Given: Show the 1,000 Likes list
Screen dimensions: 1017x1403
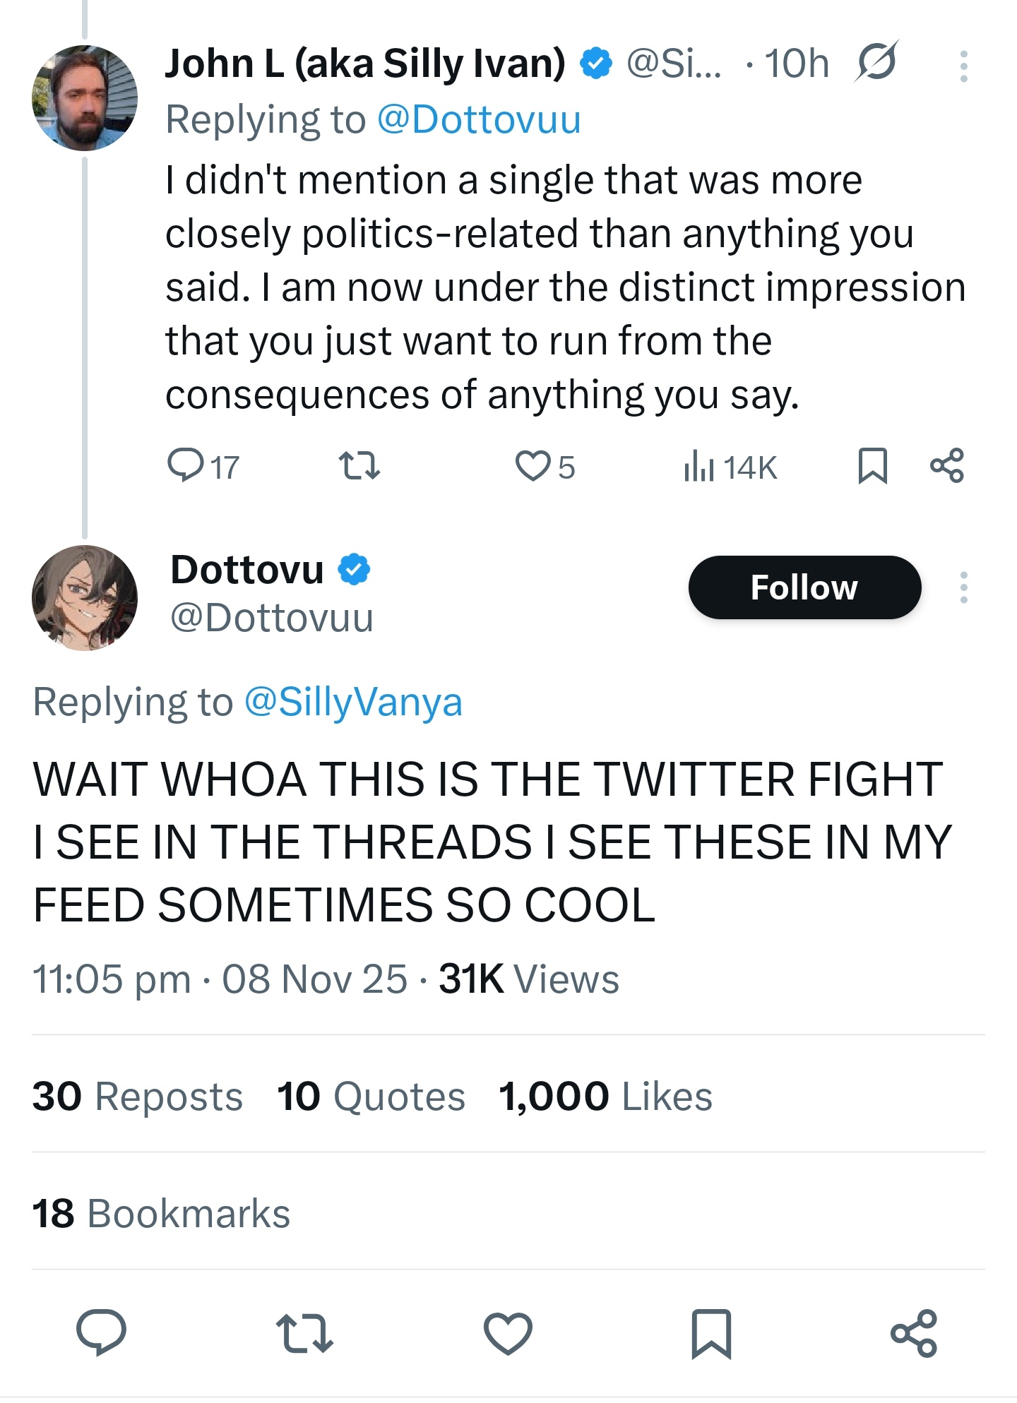Looking at the screenshot, I should [x=605, y=1097].
